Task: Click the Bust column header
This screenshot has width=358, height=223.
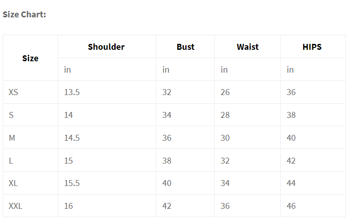Action: pyautogui.click(x=185, y=47)
